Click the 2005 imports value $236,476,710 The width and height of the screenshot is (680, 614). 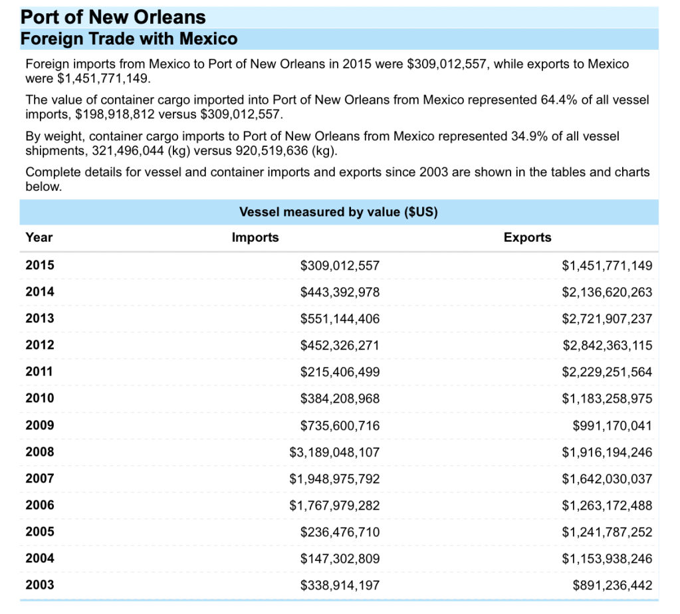(x=340, y=532)
